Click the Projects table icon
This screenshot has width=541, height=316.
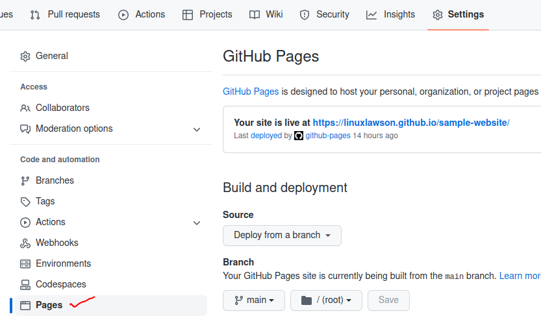pos(188,15)
